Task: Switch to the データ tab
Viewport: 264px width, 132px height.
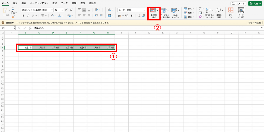Action: point(64,3)
